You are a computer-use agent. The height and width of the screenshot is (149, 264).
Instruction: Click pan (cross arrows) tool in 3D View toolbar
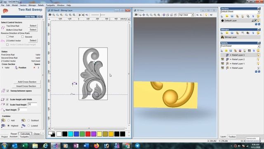(x=144, y=15)
